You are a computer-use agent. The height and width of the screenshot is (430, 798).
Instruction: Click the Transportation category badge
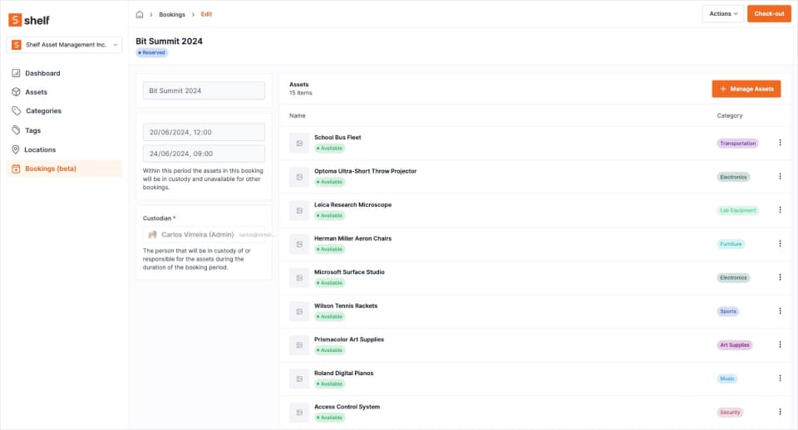pos(738,144)
